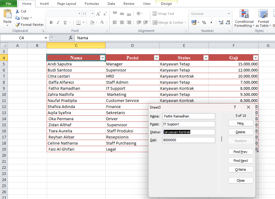This screenshot has height=199, width=275.
Task: Open the Nama column filter dropdown
Action: (x=102, y=58)
